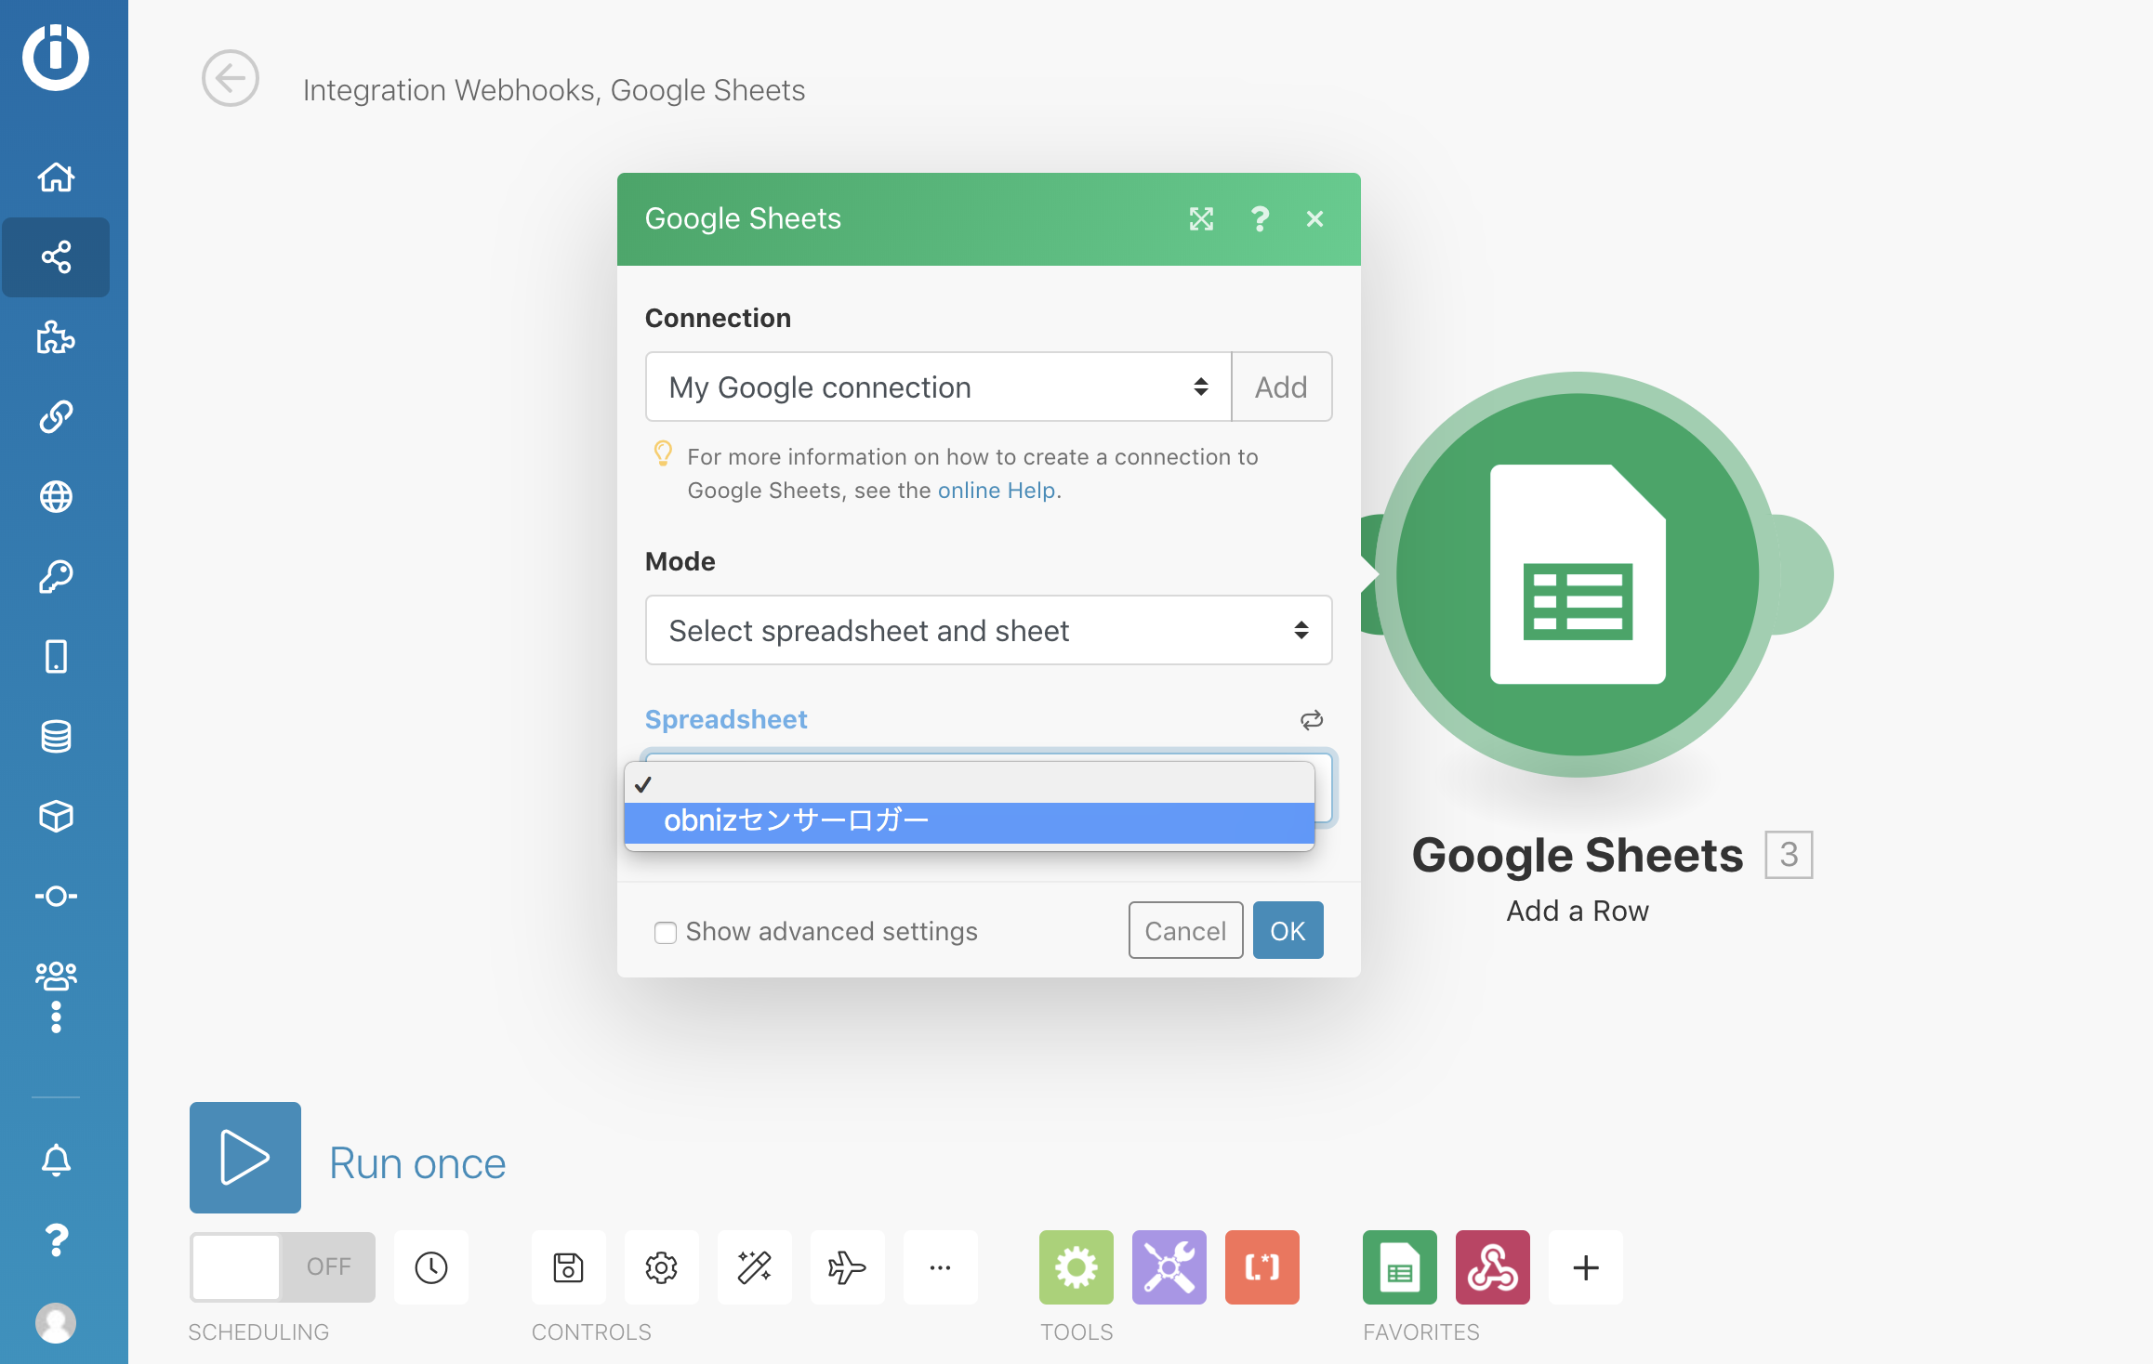2153x1364 pixels.
Task: Save the scenario with disk icon
Action: click(x=569, y=1267)
